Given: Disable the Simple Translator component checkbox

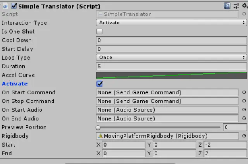Looking at the screenshot, I should (14, 6).
